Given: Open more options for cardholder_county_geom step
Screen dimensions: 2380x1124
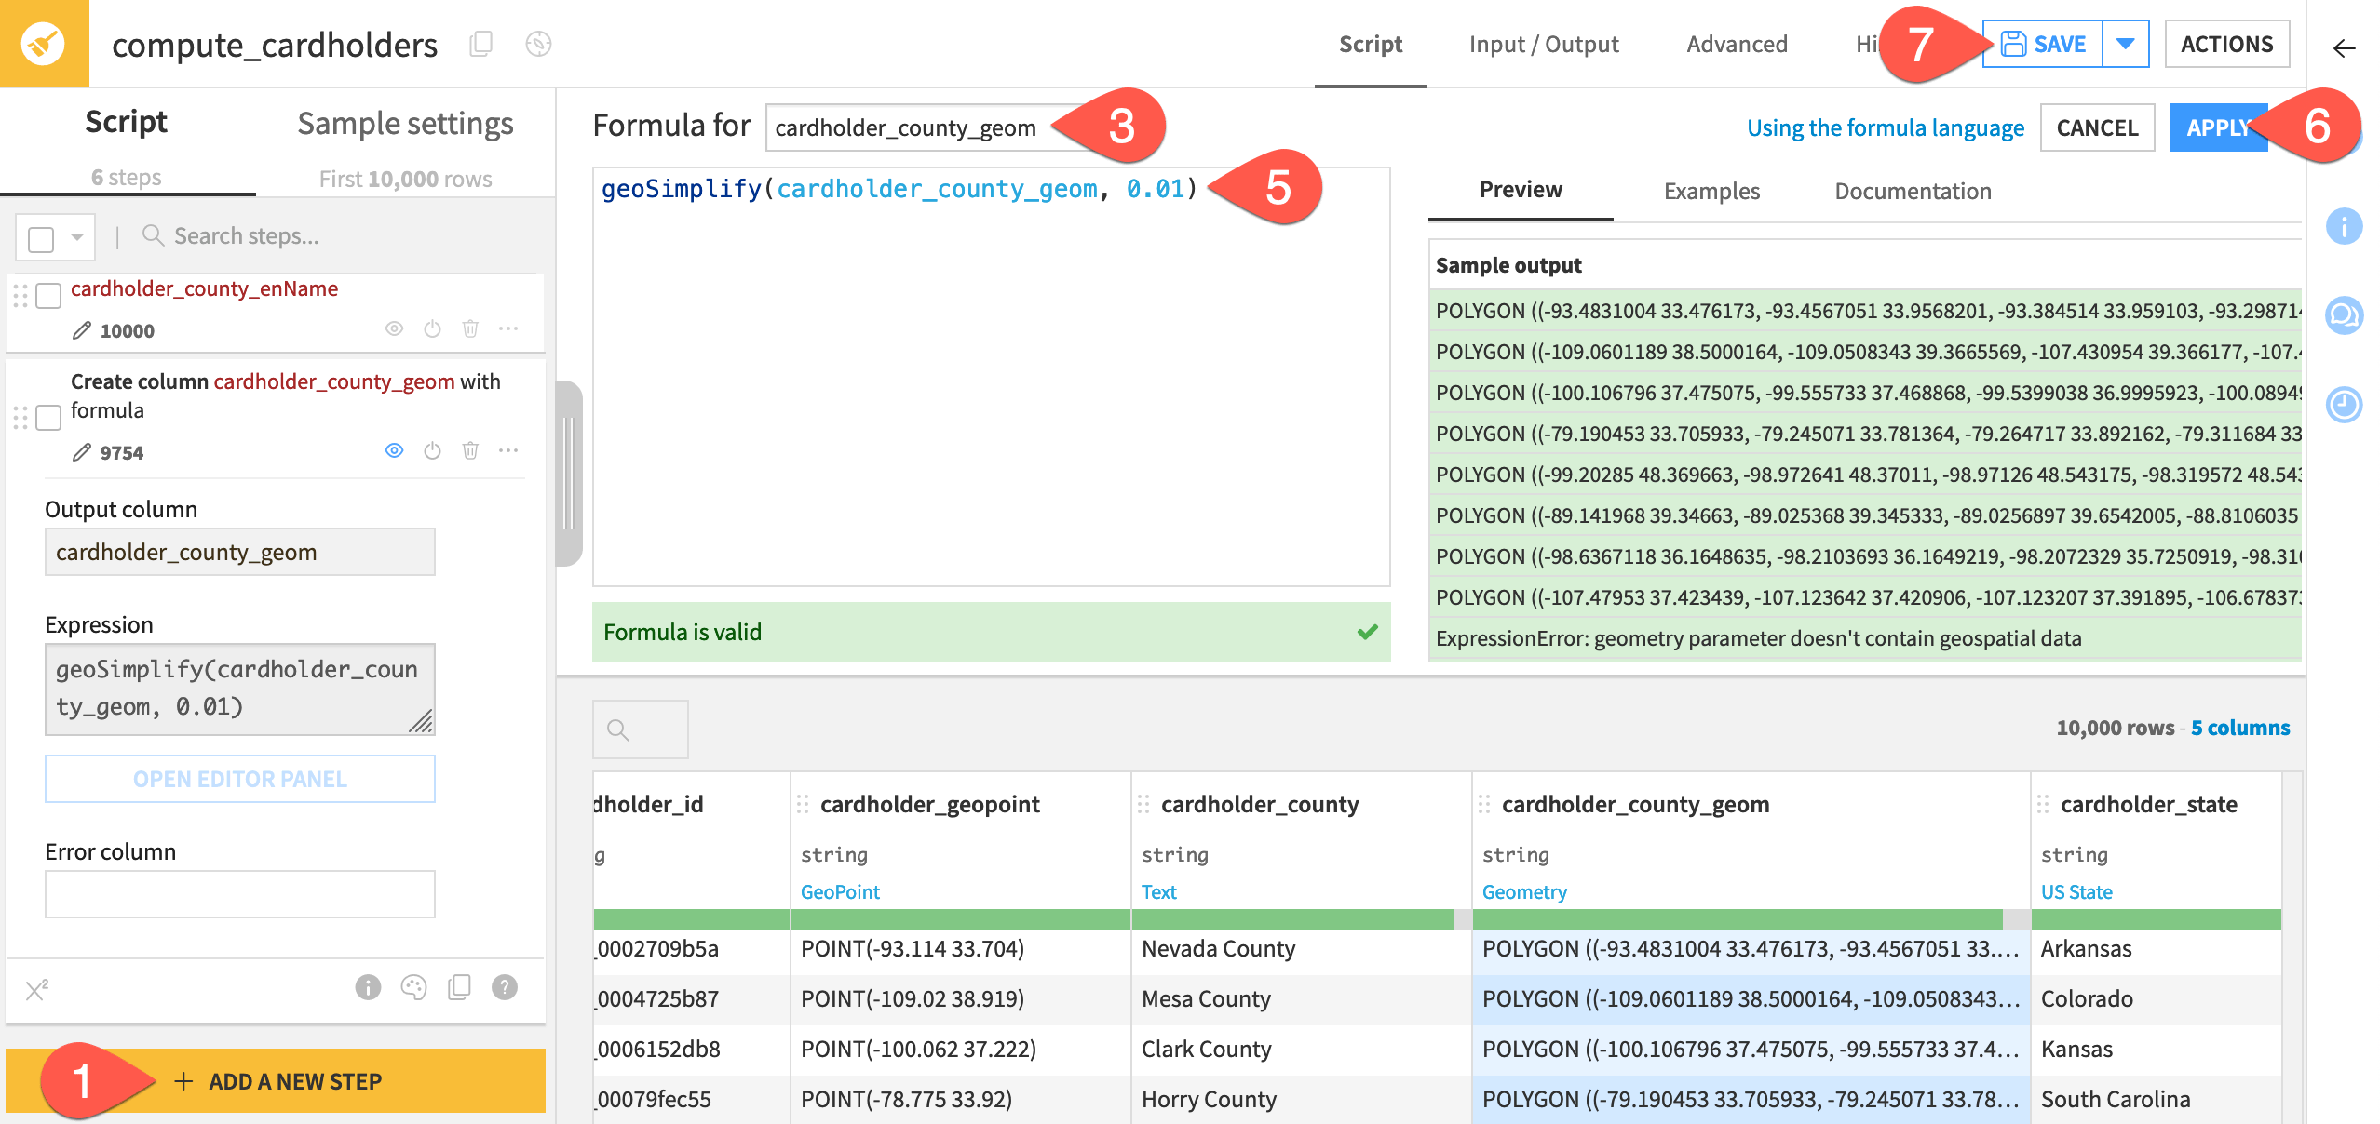Looking at the screenshot, I should pyautogui.click(x=508, y=450).
